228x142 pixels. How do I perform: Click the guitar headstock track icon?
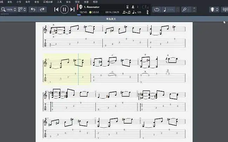point(81,7)
